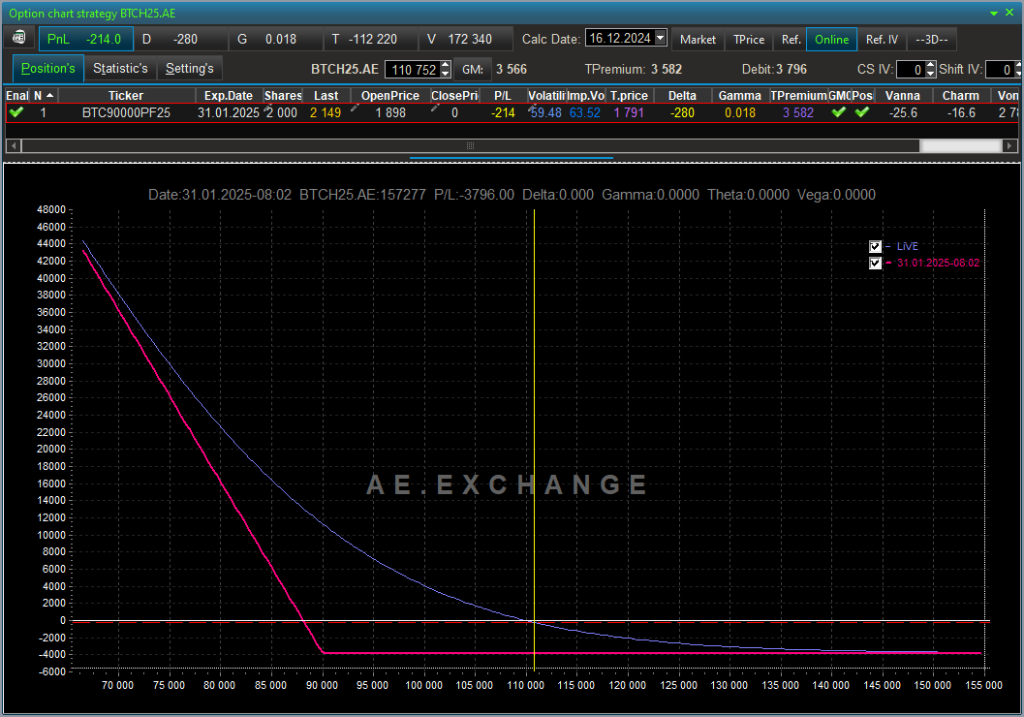Click the P/L column header

503,95
